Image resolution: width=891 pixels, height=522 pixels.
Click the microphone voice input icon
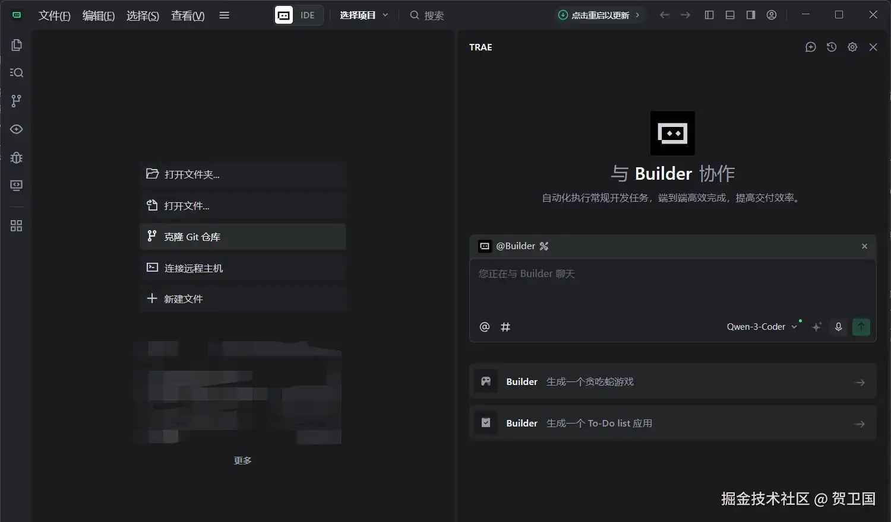(x=838, y=327)
